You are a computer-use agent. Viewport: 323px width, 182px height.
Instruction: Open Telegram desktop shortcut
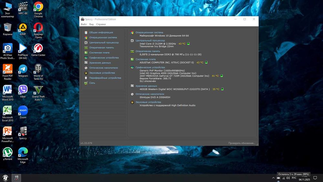click(23, 71)
